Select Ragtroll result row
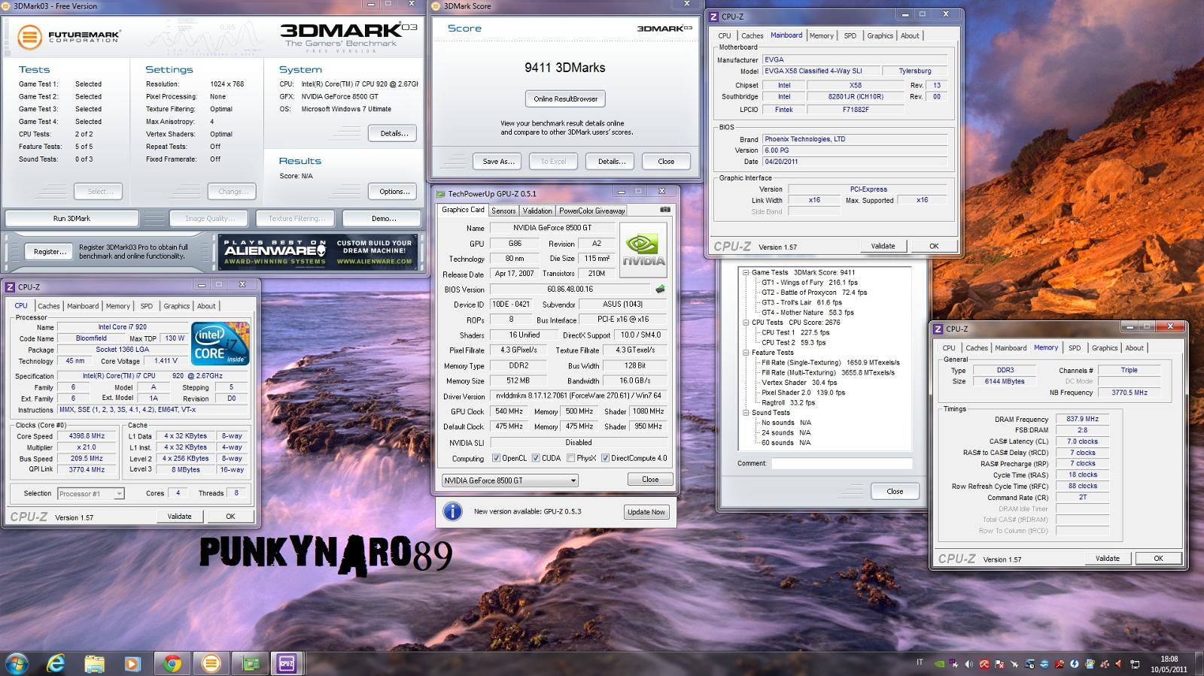 (789, 402)
